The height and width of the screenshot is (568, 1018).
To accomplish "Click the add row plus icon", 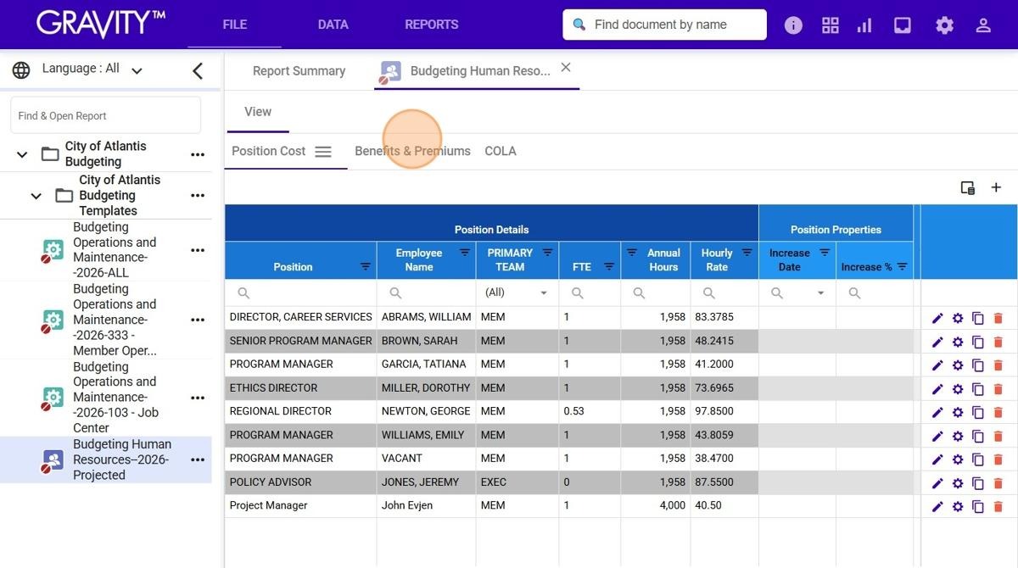I will (x=996, y=187).
